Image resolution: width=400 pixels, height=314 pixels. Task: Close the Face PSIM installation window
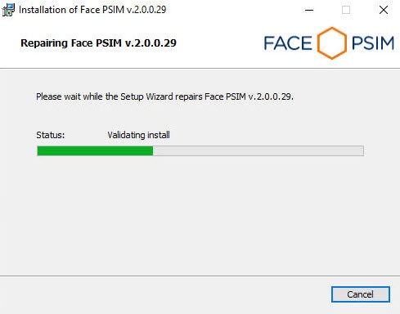pos(384,10)
